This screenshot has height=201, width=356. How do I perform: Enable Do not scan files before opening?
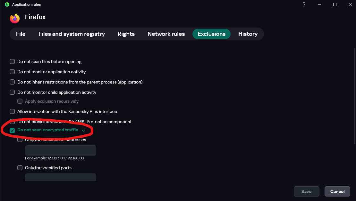coord(12,61)
